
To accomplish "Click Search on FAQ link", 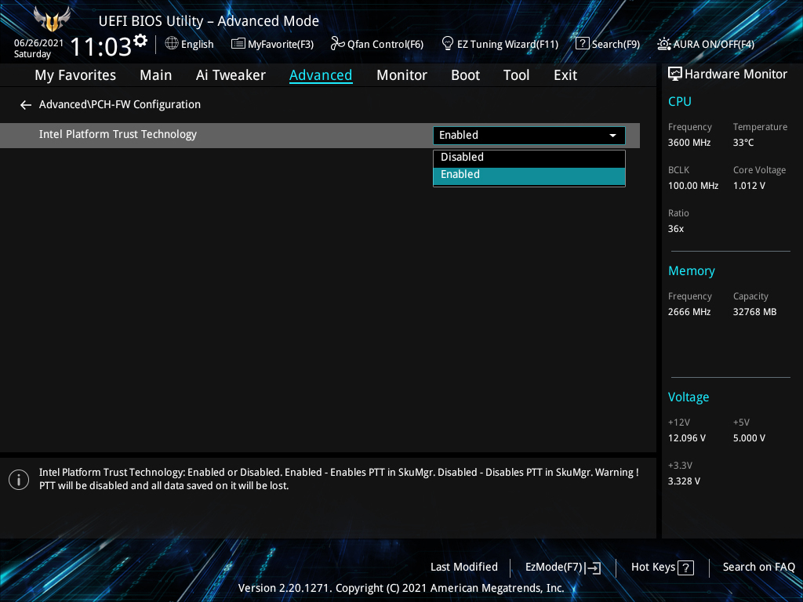I will (x=758, y=568).
